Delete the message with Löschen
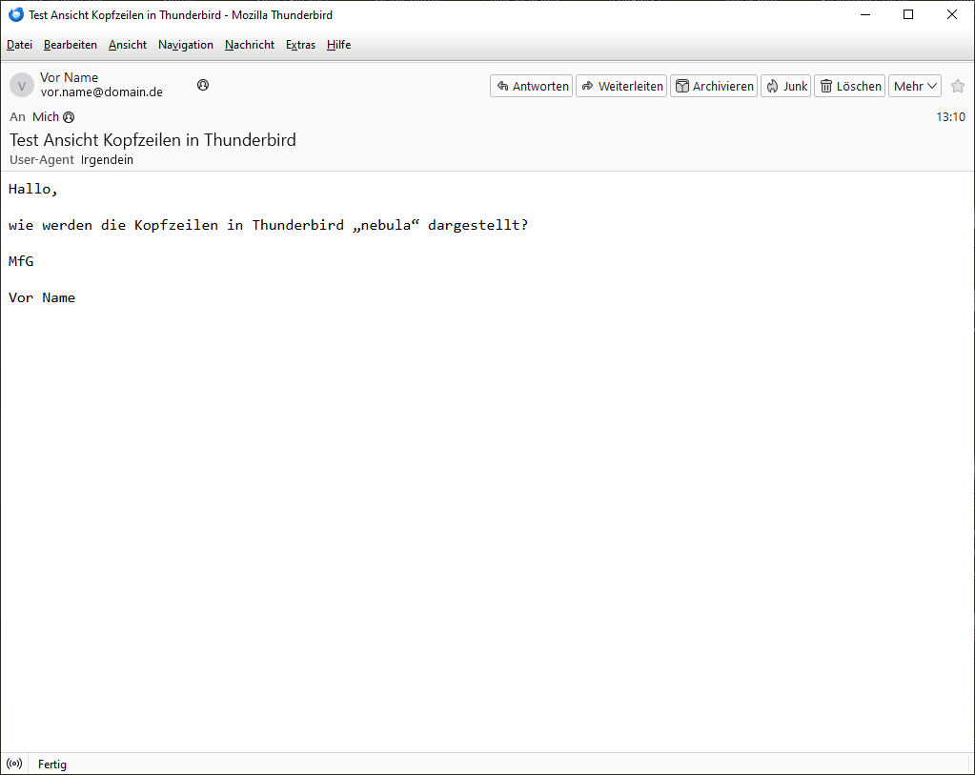 point(849,86)
